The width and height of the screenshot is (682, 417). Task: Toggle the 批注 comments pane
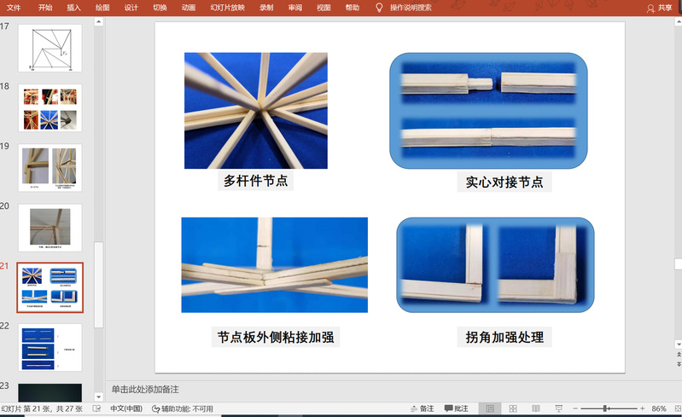[456, 409]
